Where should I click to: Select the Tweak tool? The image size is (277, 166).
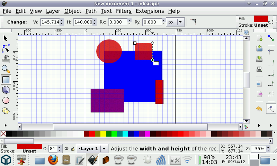click(6, 59)
